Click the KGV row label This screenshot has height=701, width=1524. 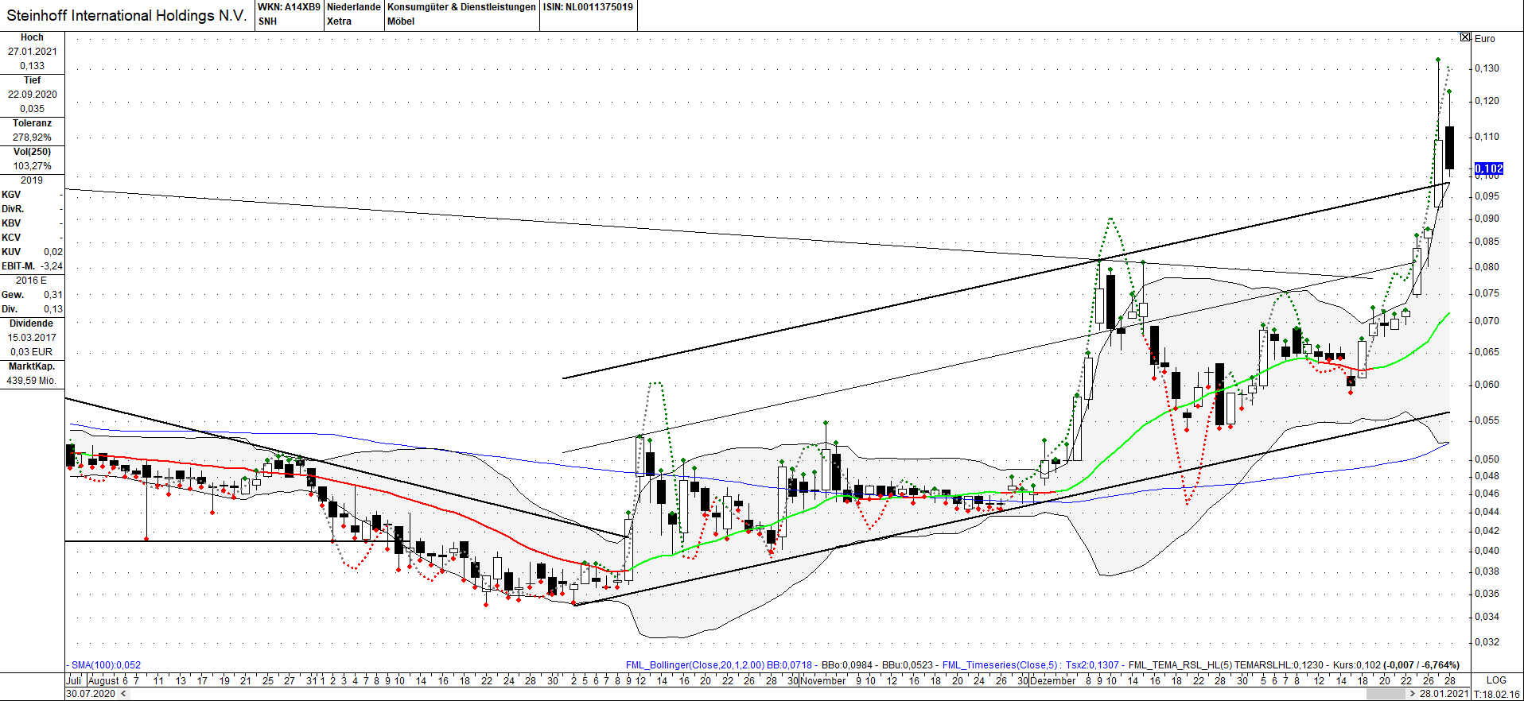[x=11, y=195]
